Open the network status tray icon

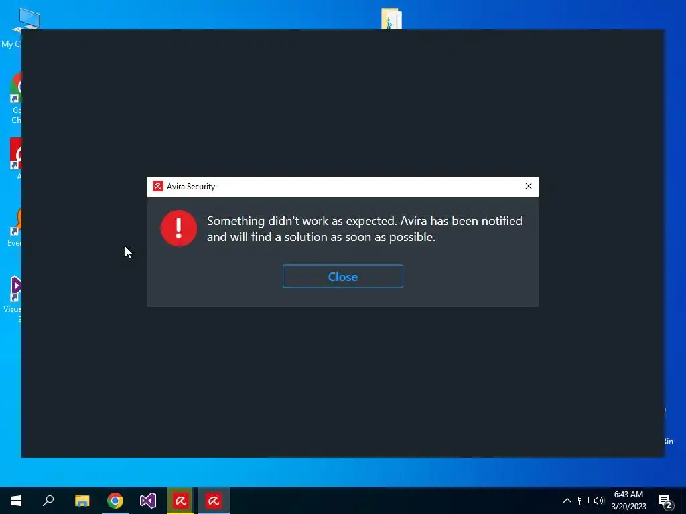[x=584, y=501]
